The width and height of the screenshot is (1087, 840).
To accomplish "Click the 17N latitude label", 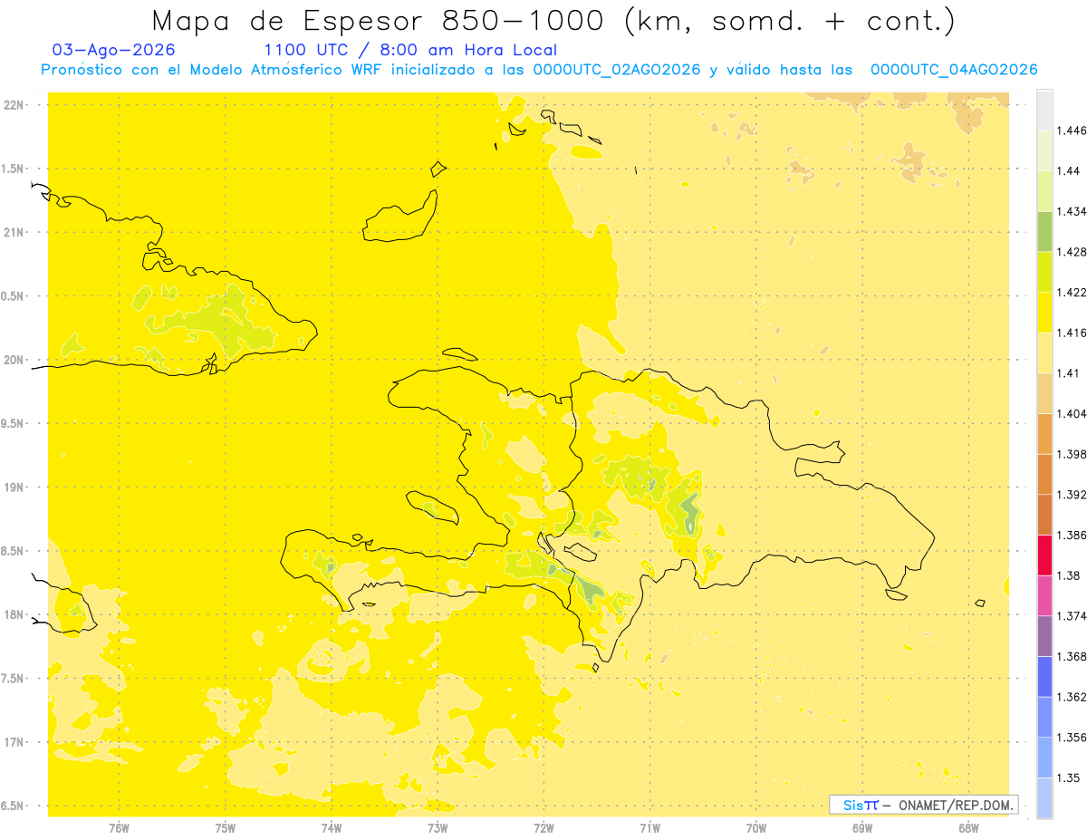I will click(x=14, y=742).
